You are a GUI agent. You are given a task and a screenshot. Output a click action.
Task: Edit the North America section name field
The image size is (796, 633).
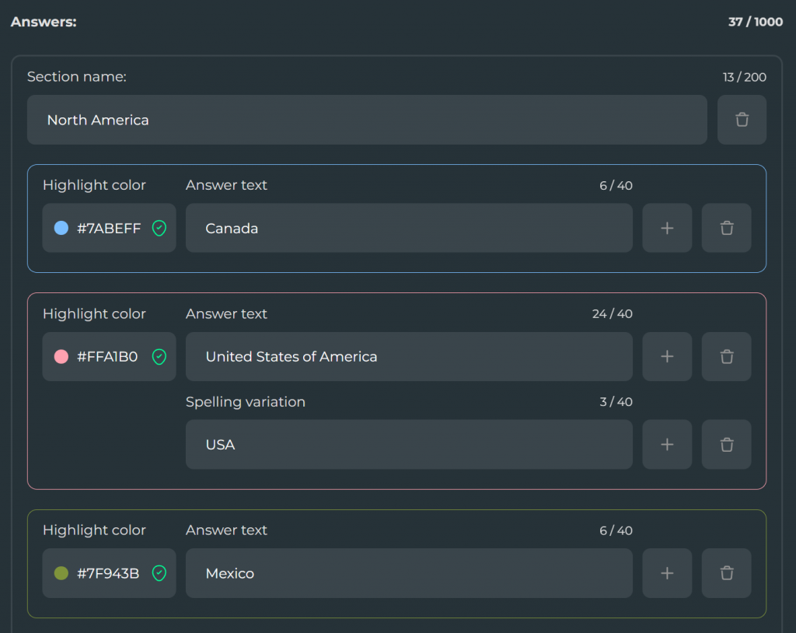tap(367, 120)
